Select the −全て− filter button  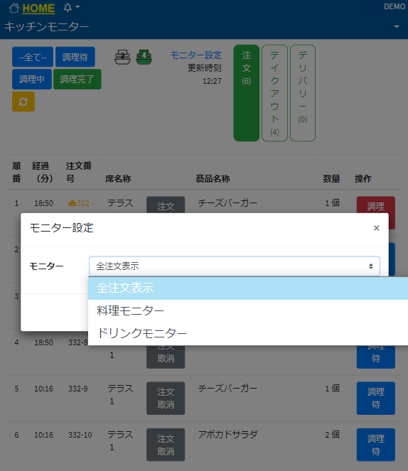tap(33, 57)
